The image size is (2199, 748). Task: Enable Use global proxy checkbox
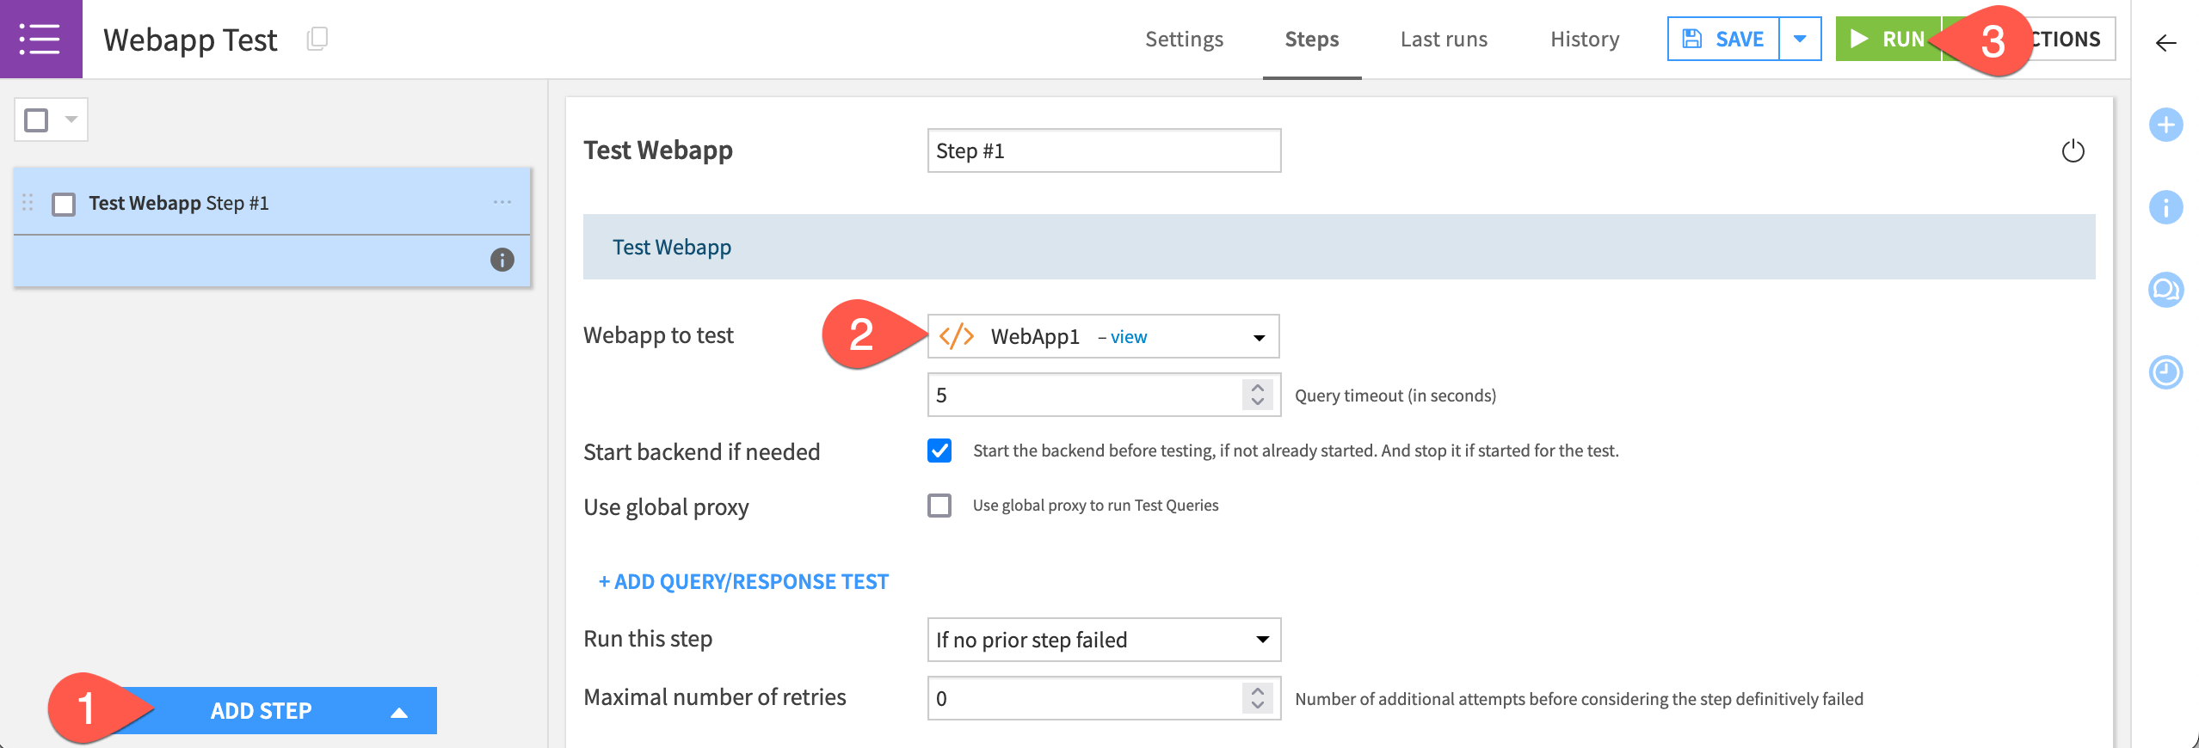tap(939, 506)
